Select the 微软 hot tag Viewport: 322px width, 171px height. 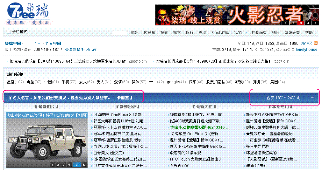pyautogui.click(x=136, y=82)
